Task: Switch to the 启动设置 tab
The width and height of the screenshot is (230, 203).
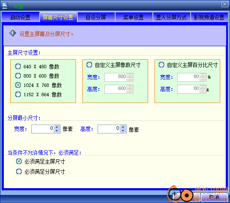Action: (x=20, y=17)
